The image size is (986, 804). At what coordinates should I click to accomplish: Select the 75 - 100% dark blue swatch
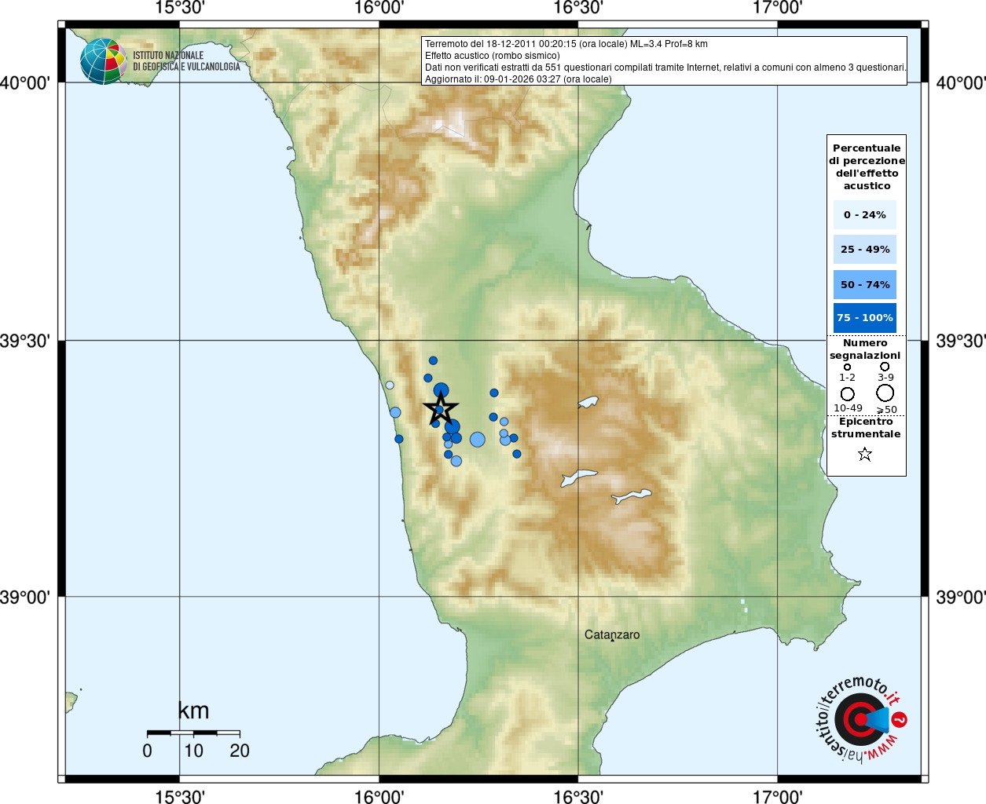point(864,318)
